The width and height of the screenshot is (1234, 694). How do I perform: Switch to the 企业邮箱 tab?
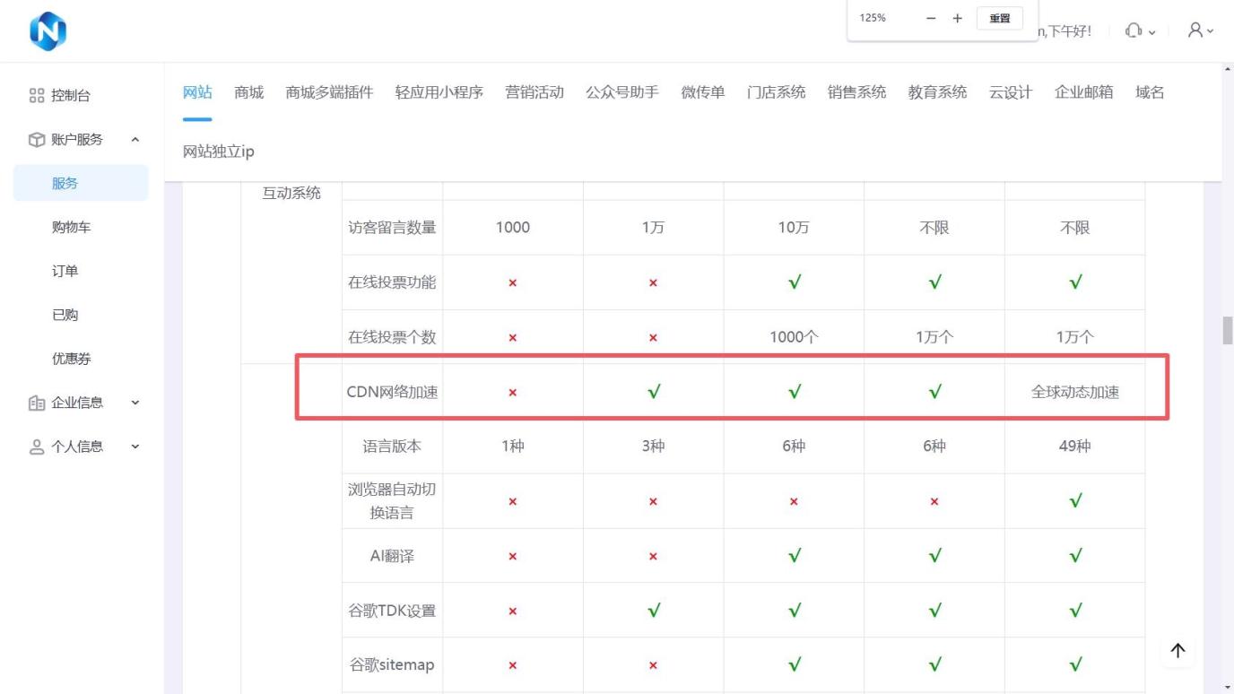[x=1083, y=92]
